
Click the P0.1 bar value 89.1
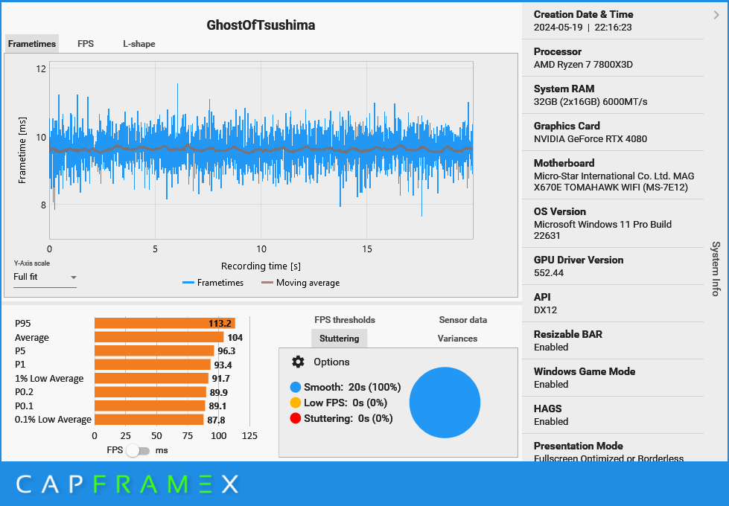[x=217, y=406]
